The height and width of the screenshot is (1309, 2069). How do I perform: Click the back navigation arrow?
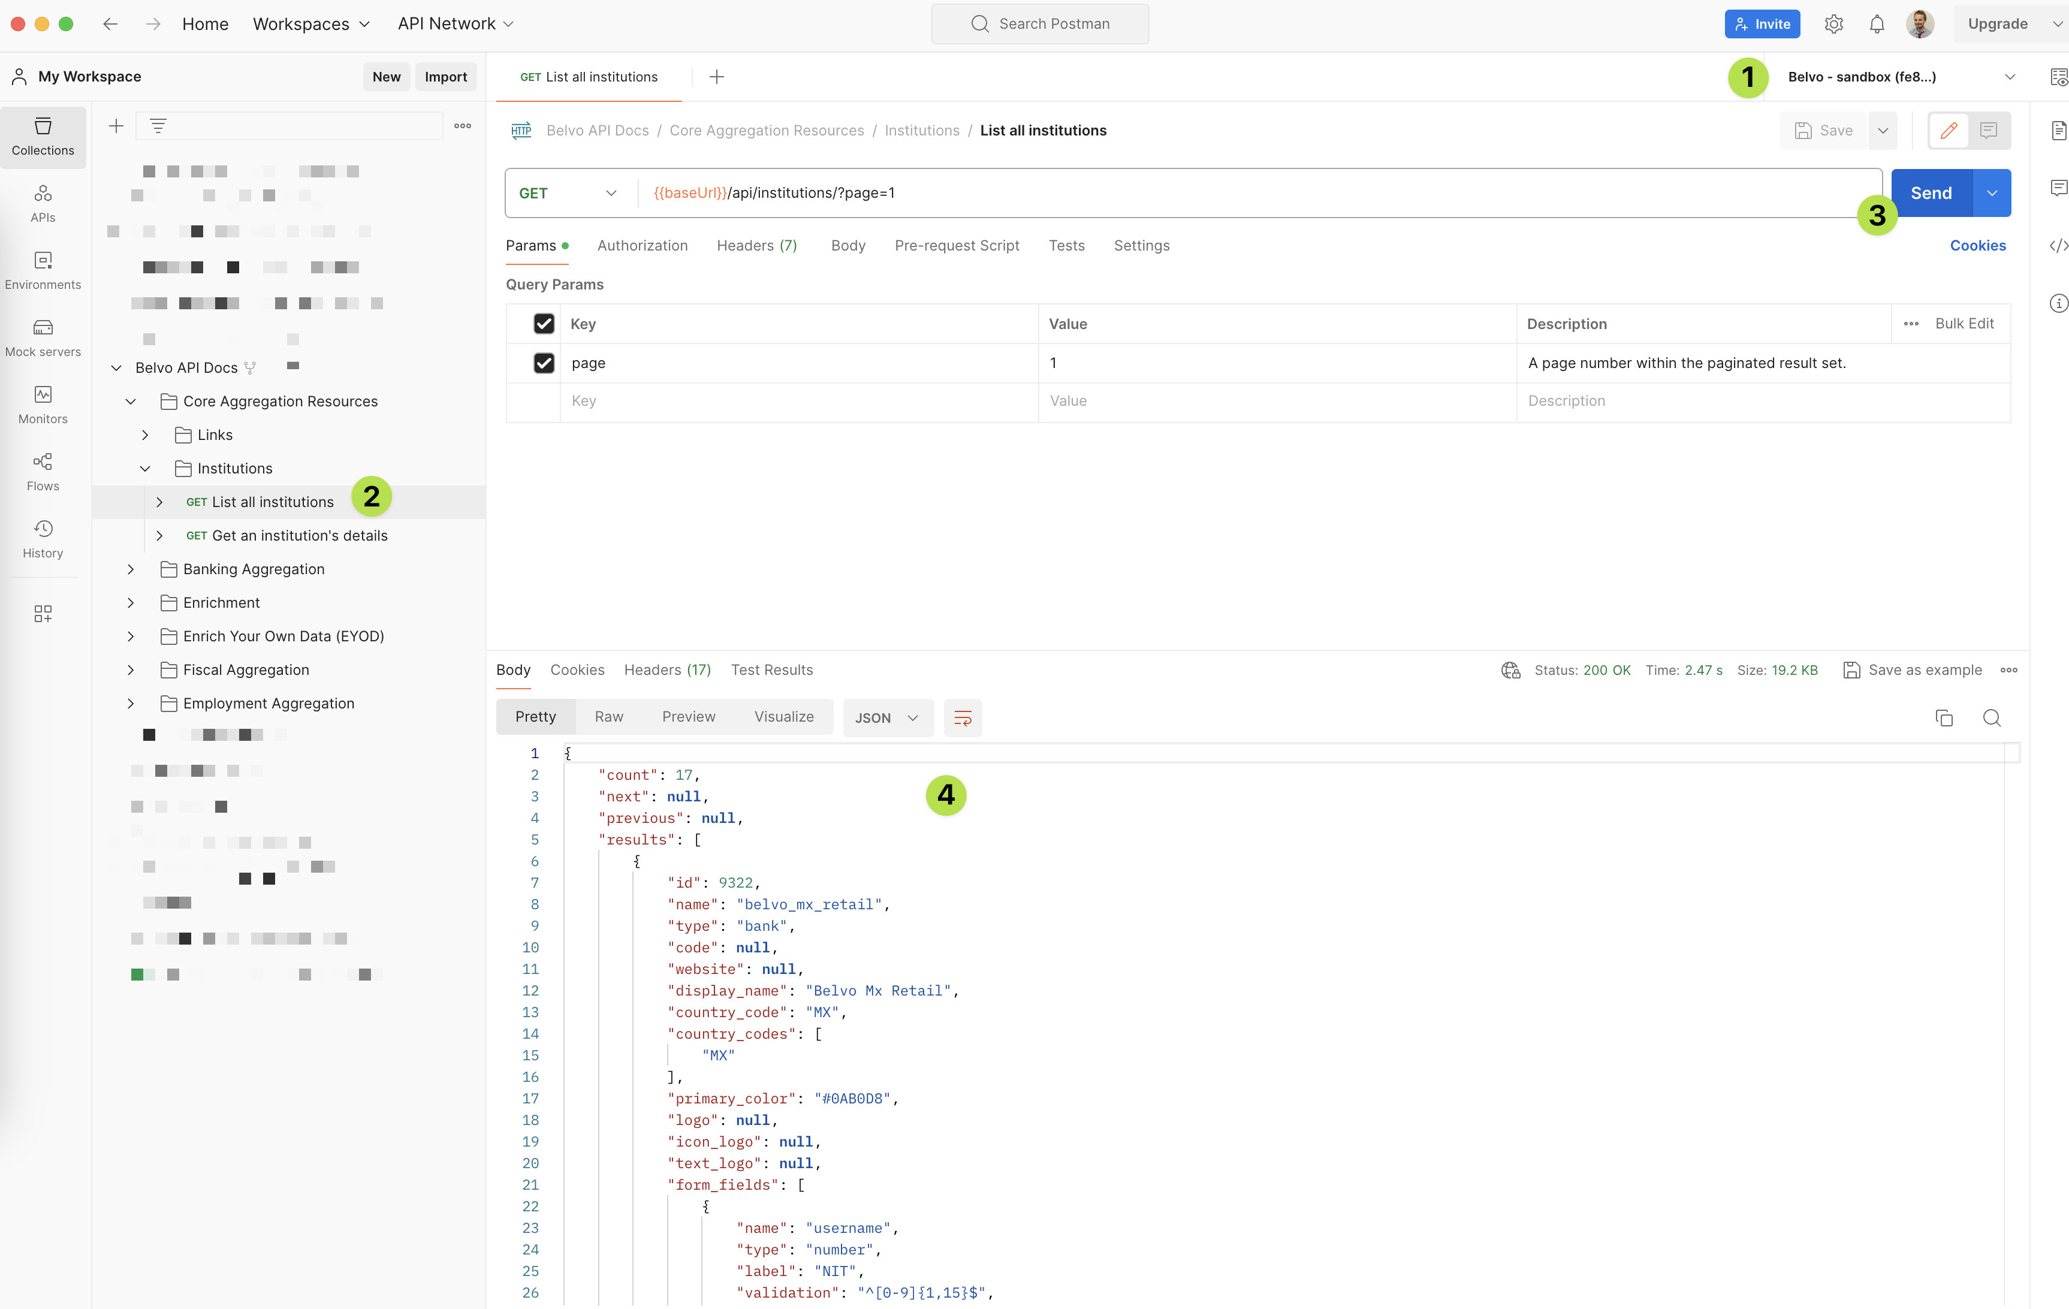tap(110, 24)
